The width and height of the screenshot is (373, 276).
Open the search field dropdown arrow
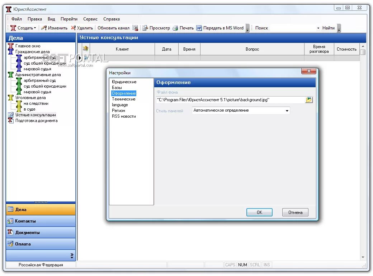tap(318, 28)
